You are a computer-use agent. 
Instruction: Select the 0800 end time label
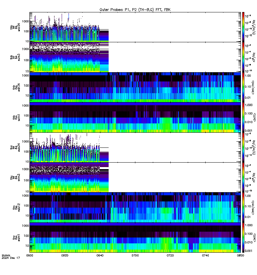pos(241,255)
